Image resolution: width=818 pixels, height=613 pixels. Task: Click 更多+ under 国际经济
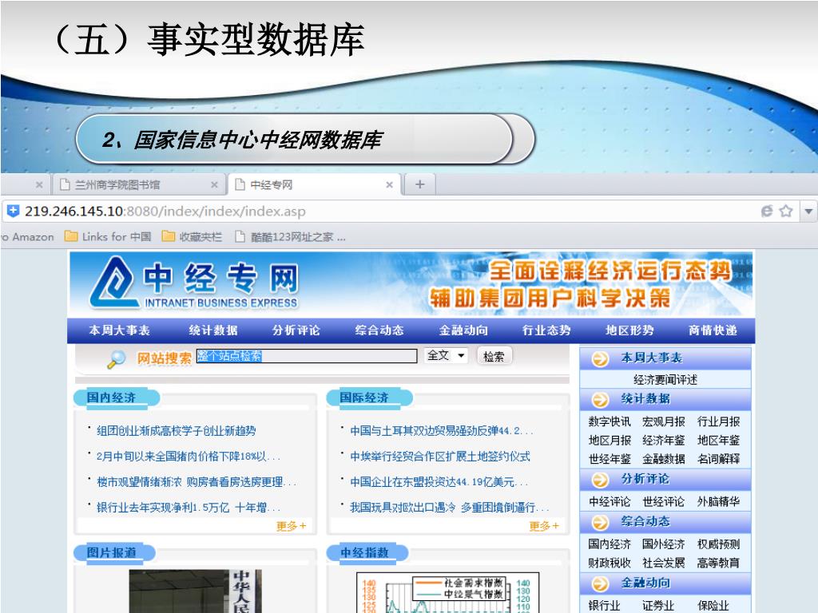click(x=544, y=527)
